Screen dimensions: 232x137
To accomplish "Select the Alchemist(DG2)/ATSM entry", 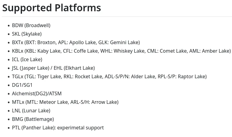I will coord(37,94).
